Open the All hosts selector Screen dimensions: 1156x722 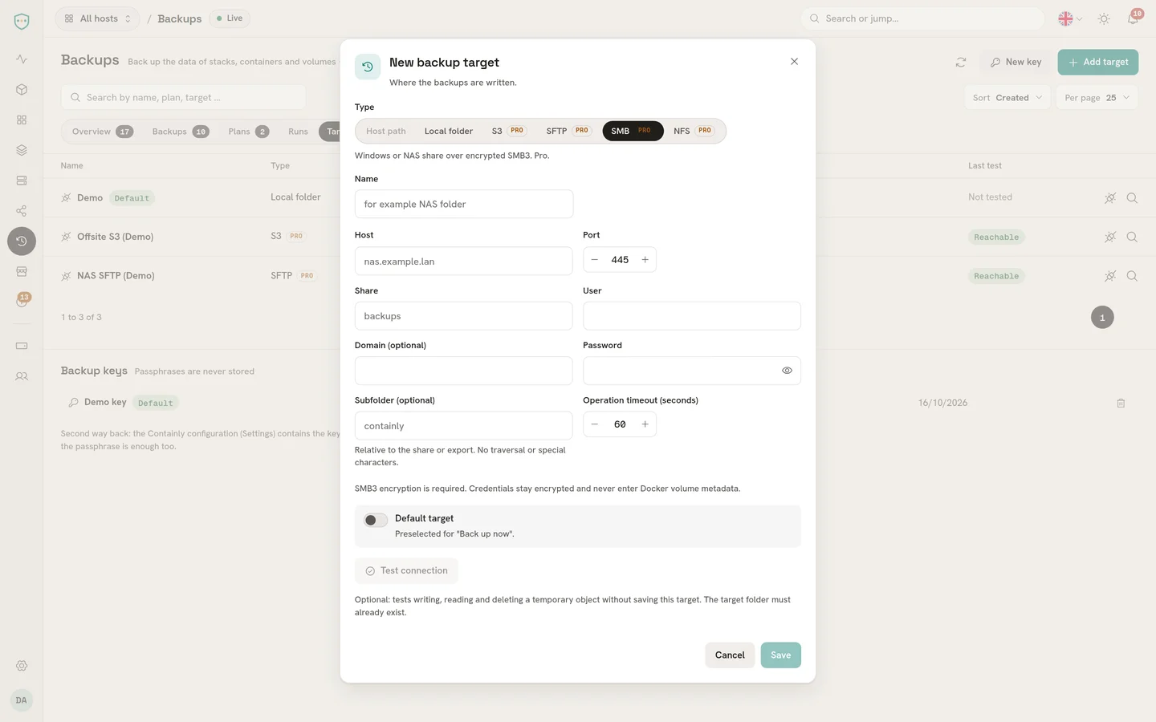point(97,18)
